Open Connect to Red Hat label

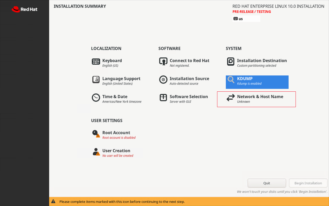pyautogui.click(x=190, y=61)
